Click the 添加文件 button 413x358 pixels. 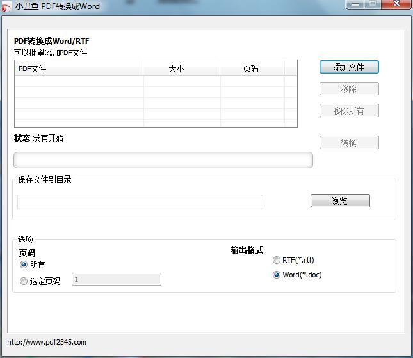point(349,67)
